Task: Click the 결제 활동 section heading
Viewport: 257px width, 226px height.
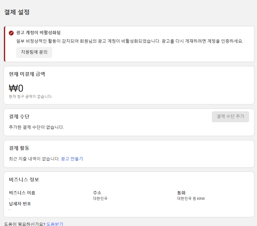Action: pos(19,148)
